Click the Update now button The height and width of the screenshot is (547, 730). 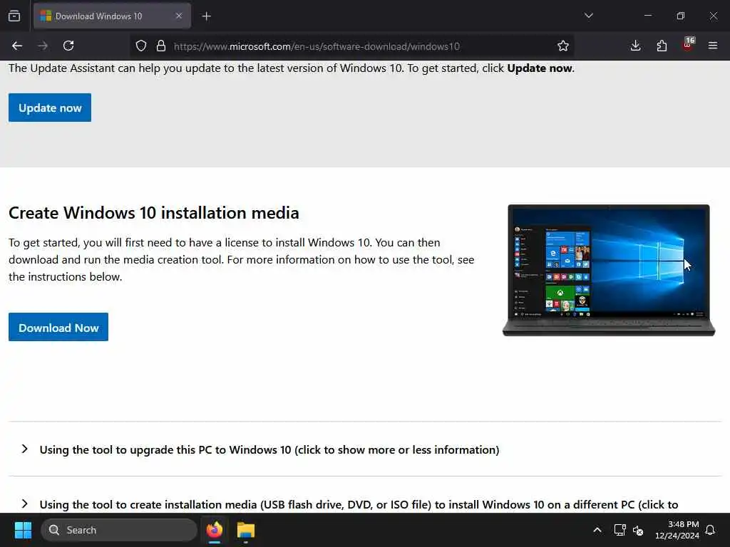(x=50, y=108)
